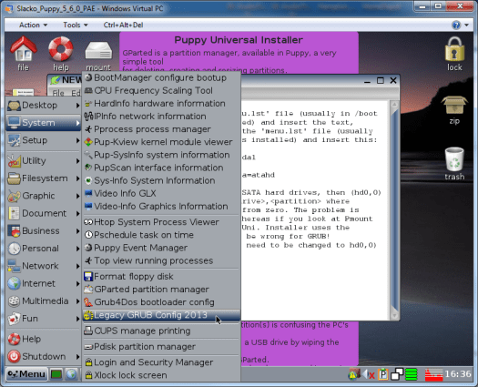478x387 pixels.
Task: Expand the Document submenu
Action: tap(44, 213)
